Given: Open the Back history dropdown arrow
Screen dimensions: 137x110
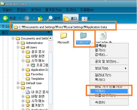Looking at the screenshot, I should point(20,18).
